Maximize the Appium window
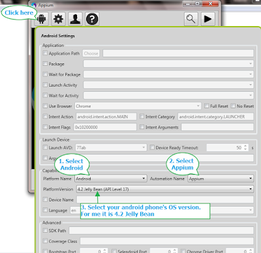The width and height of the screenshot is (261, 253). (197, 4)
